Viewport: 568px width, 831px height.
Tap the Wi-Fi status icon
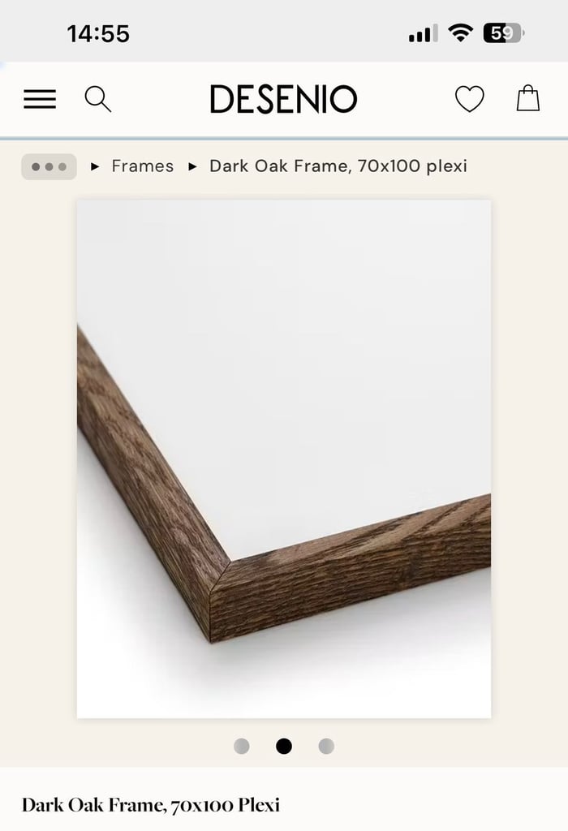coord(460,32)
